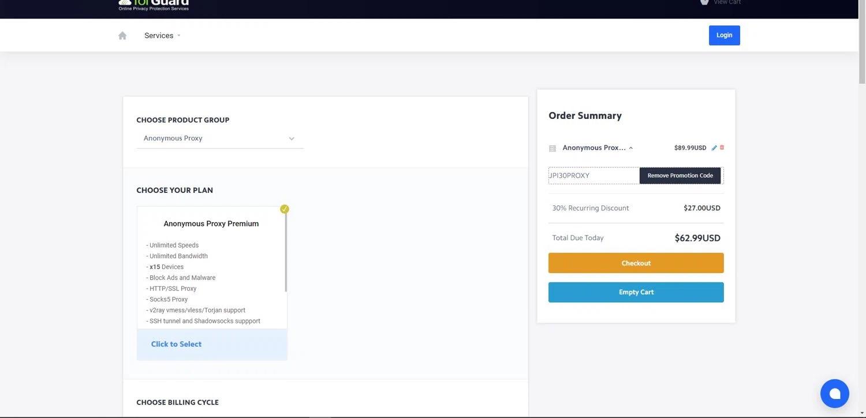The height and width of the screenshot is (418, 866).
Task: Click the CHOOSE YOUR PLAN heading
Action: click(174, 190)
